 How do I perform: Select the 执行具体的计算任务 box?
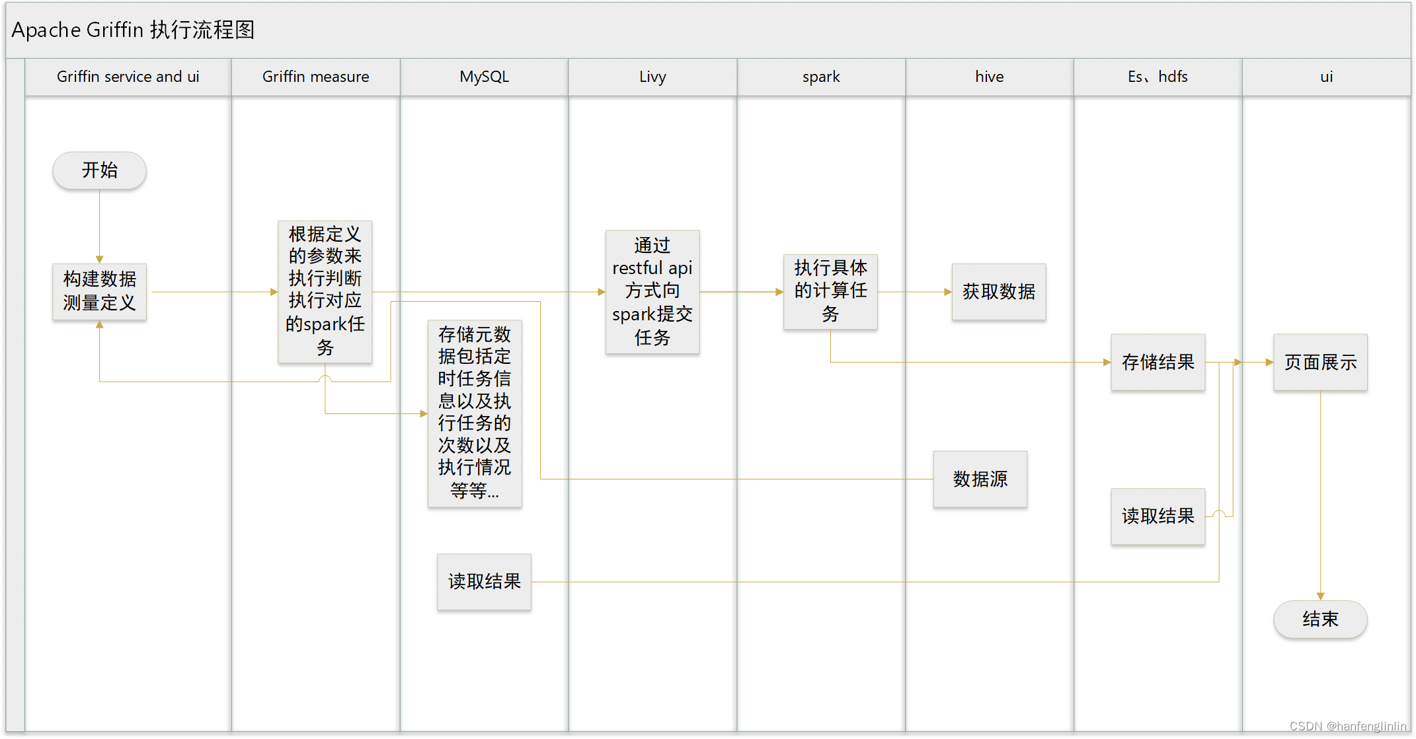click(830, 291)
